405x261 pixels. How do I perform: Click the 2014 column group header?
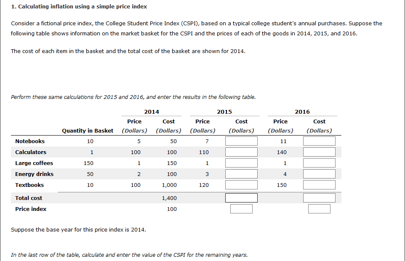[152, 112]
